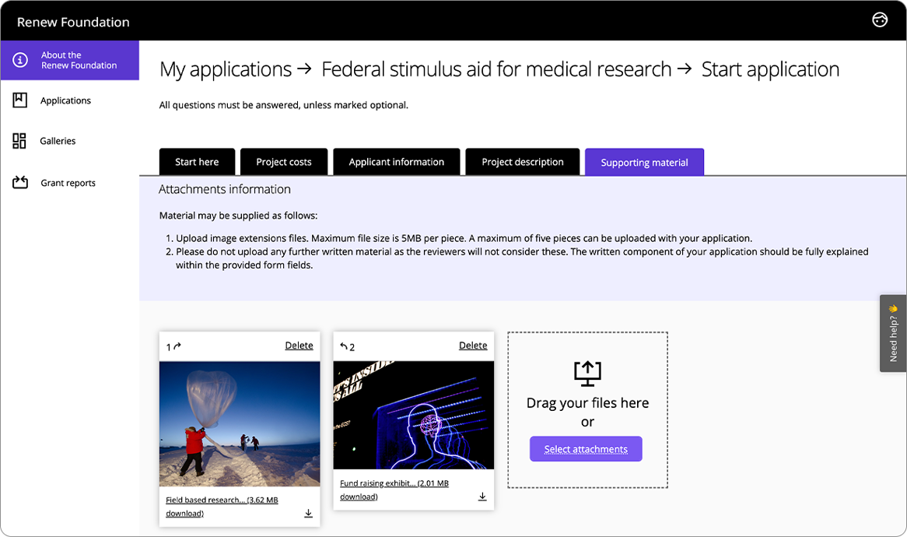Expand the Need help side panel

(892, 333)
